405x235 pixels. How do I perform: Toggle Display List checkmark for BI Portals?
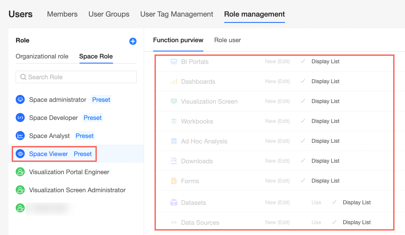pos(303,61)
